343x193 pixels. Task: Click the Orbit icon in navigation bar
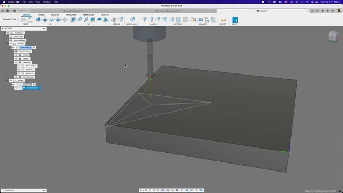pos(141,190)
